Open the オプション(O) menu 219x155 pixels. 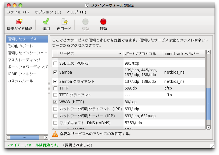pyautogui.click(x=48, y=12)
